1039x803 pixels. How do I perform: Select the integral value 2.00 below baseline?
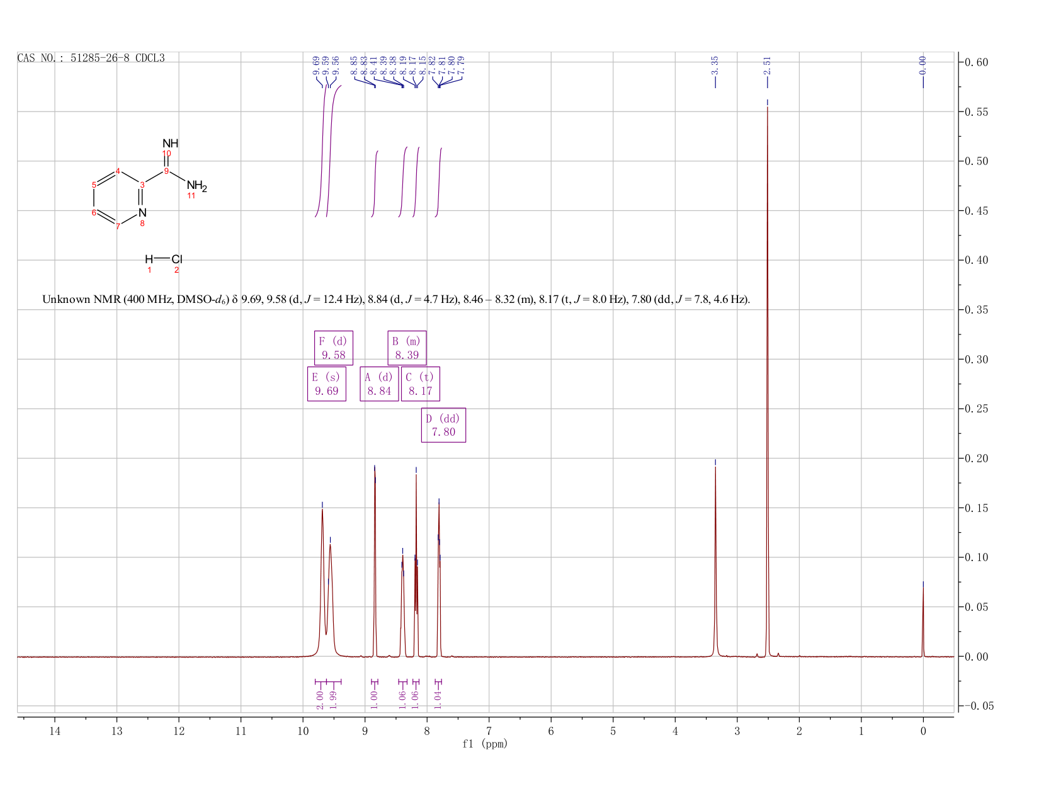(x=320, y=699)
